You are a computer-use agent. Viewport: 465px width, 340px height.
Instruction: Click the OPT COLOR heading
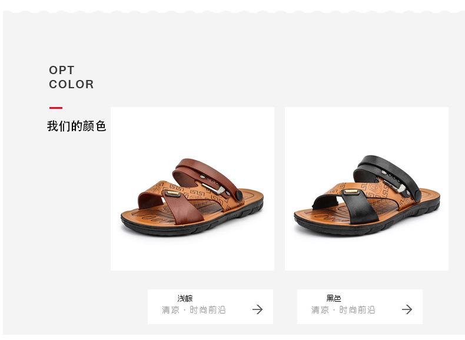click(71, 78)
